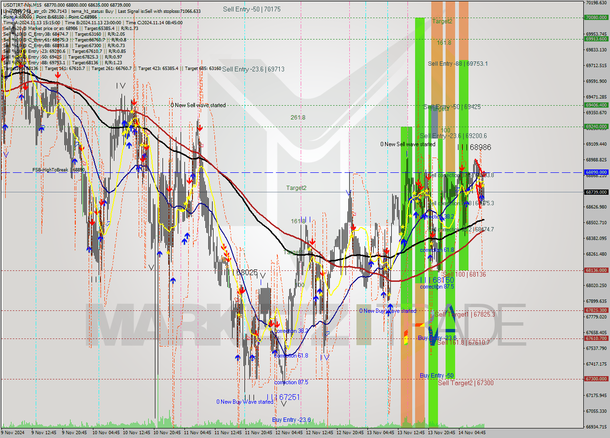Select the 'Sell Target1 | 67825.3' label
This screenshot has width=610, height=438.
(x=465, y=314)
